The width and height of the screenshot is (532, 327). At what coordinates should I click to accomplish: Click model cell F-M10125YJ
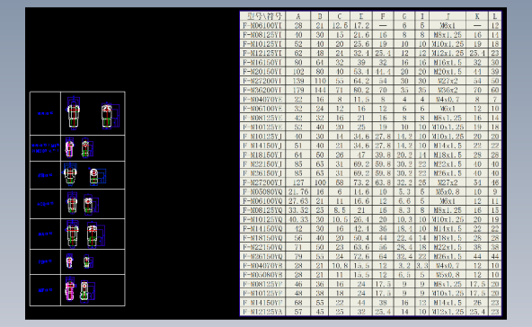coord(263,137)
